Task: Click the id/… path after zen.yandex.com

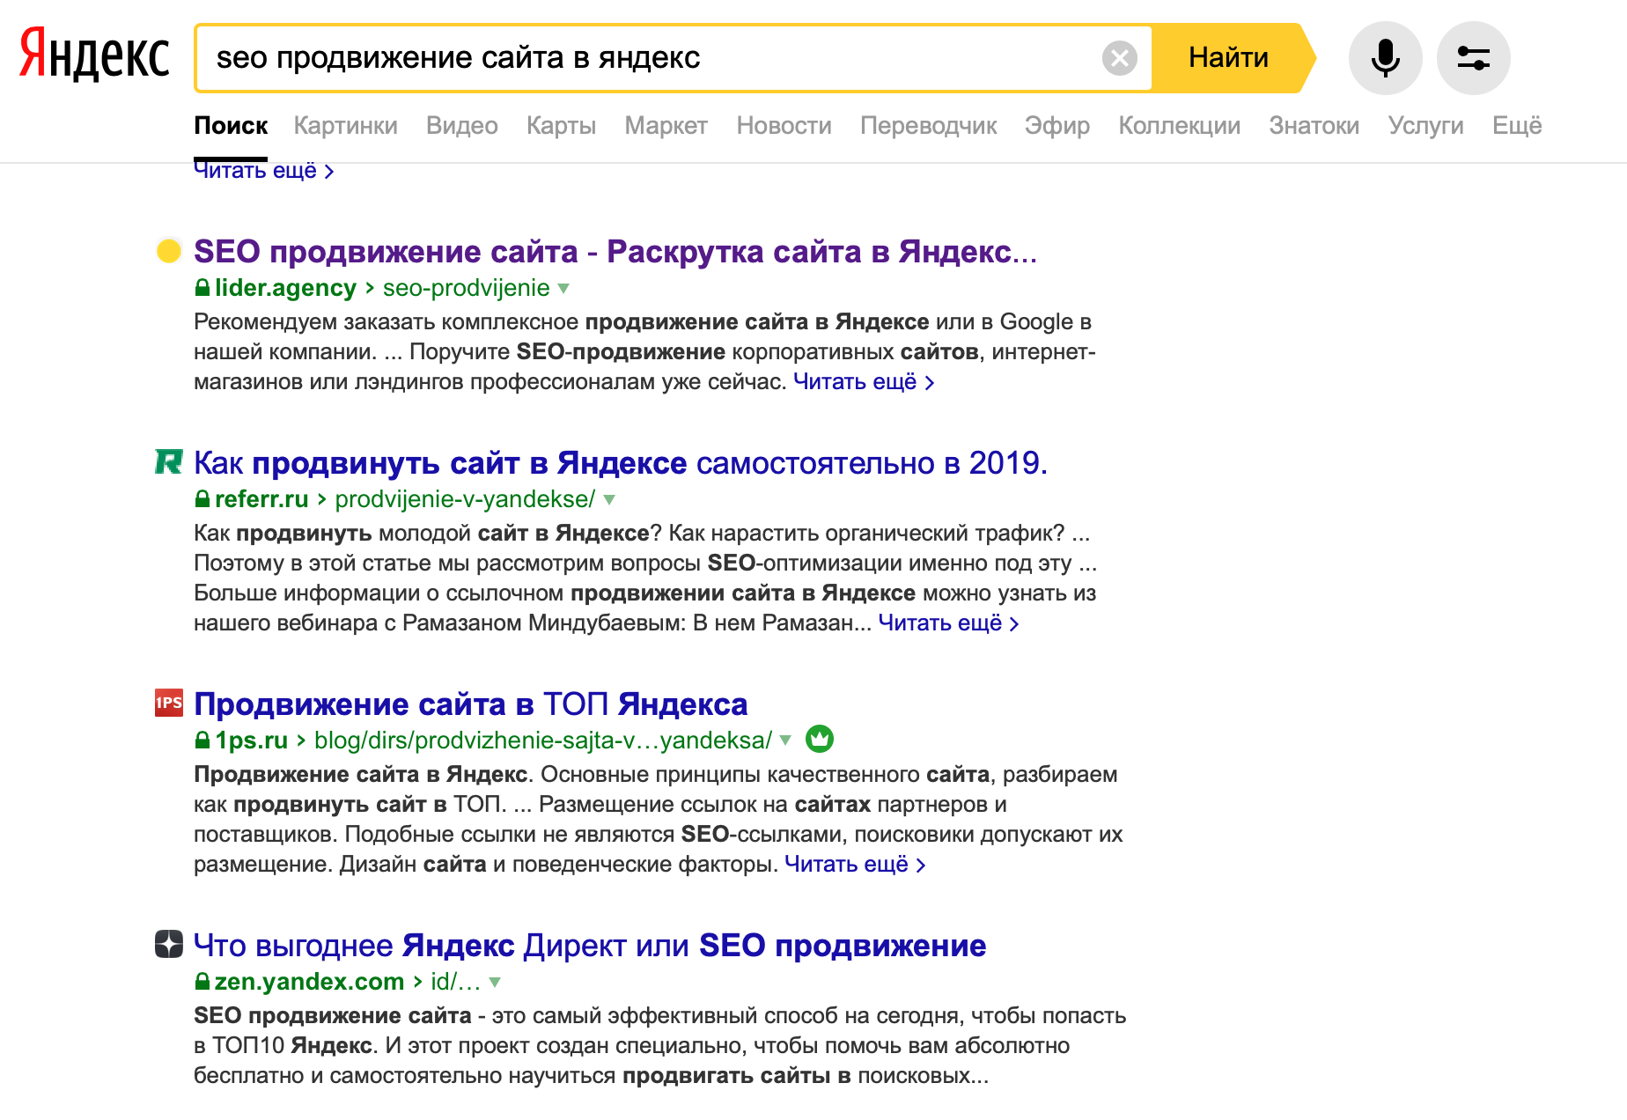Action: tap(455, 982)
